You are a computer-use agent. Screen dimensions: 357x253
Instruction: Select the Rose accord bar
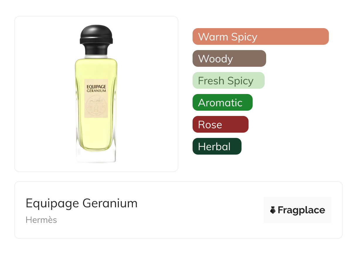click(x=220, y=124)
